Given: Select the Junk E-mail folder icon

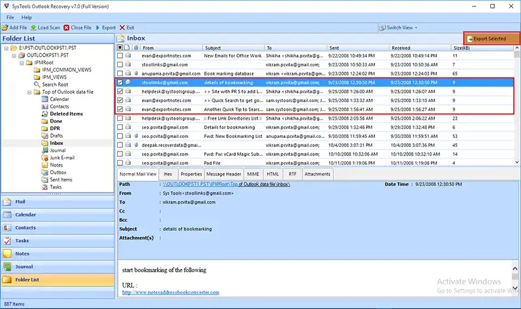Looking at the screenshot, I should pyautogui.click(x=44, y=157).
